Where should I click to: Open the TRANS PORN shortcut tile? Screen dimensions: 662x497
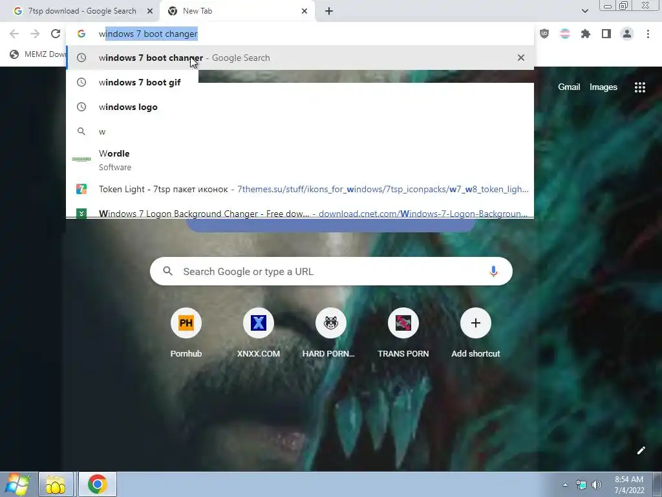point(403,333)
